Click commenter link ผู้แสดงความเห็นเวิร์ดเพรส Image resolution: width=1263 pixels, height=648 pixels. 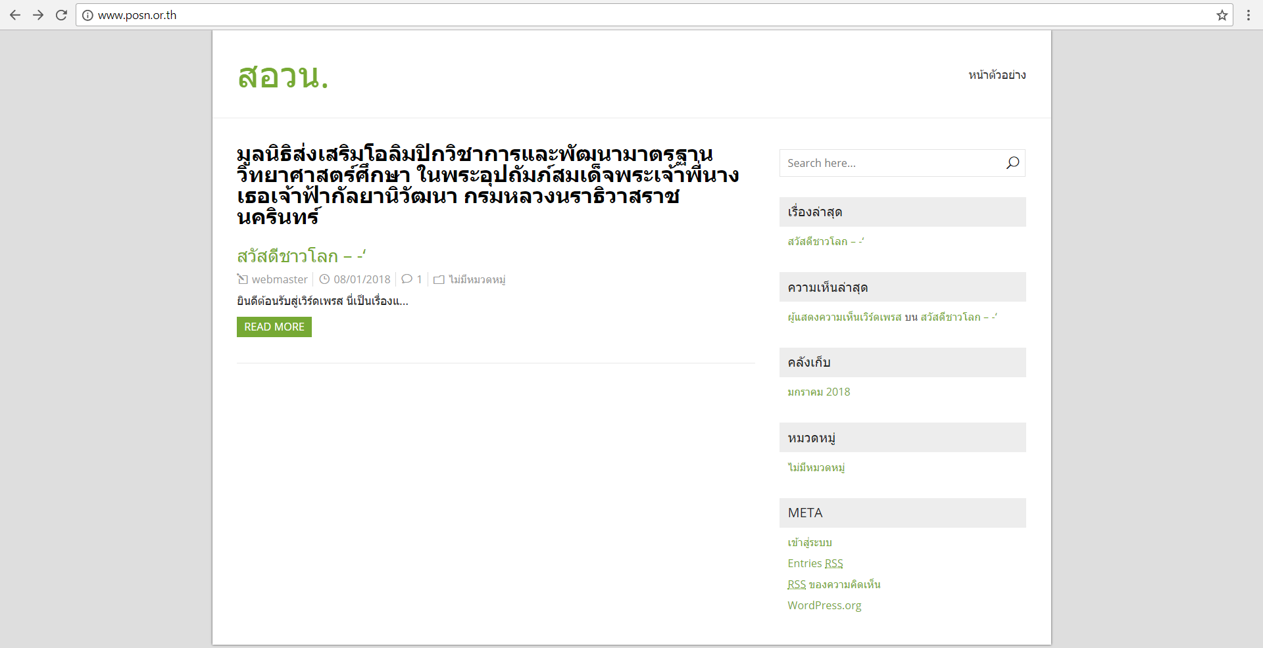click(845, 317)
